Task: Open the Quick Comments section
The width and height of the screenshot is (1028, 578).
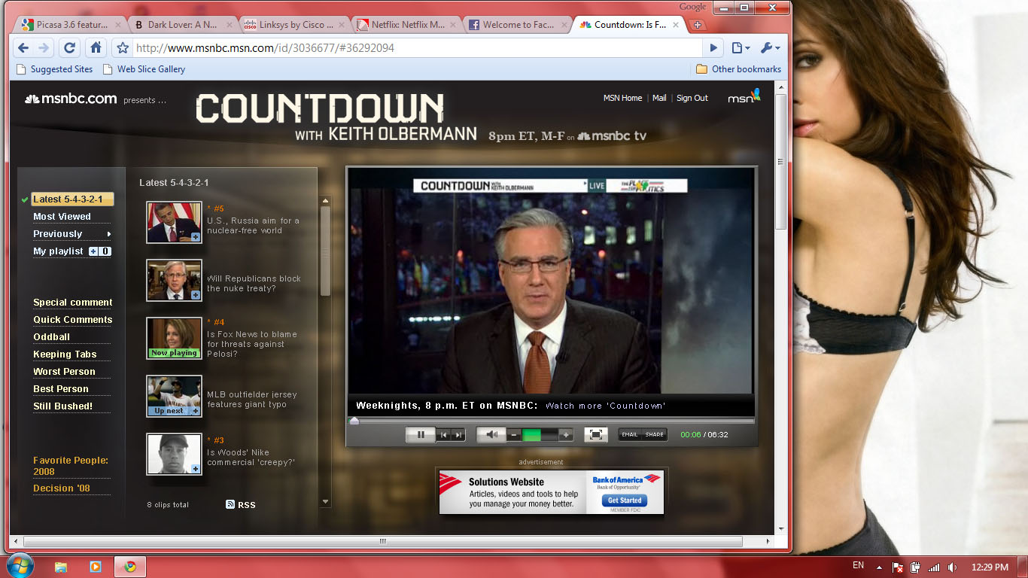Action: tap(73, 320)
